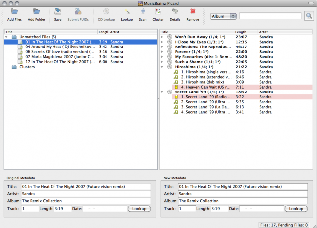Screen dimensions: 317x228
Task: Click the Original Metadata Title field
Action: click(86, 187)
